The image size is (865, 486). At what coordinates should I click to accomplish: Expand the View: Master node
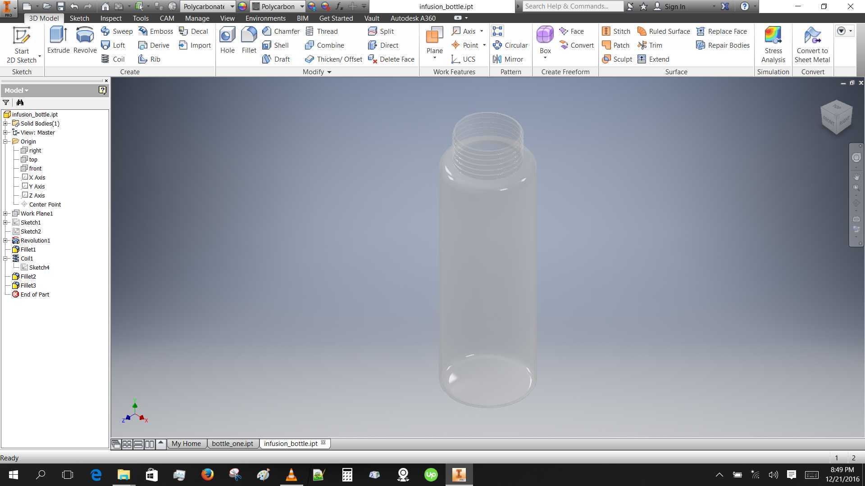(x=5, y=132)
